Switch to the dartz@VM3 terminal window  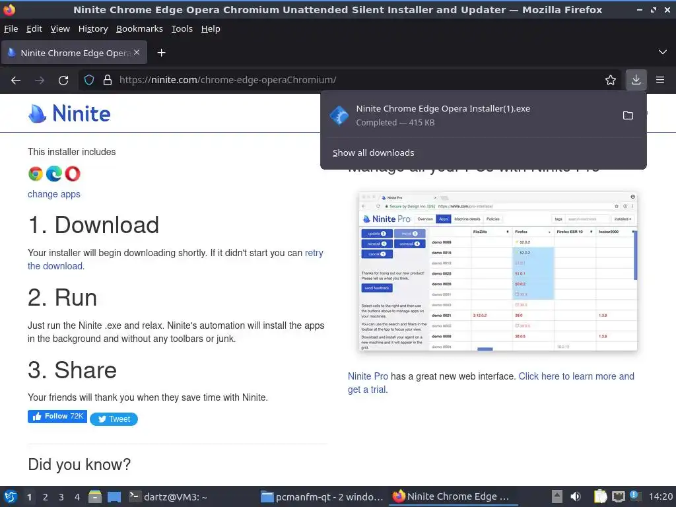(x=169, y=496)
